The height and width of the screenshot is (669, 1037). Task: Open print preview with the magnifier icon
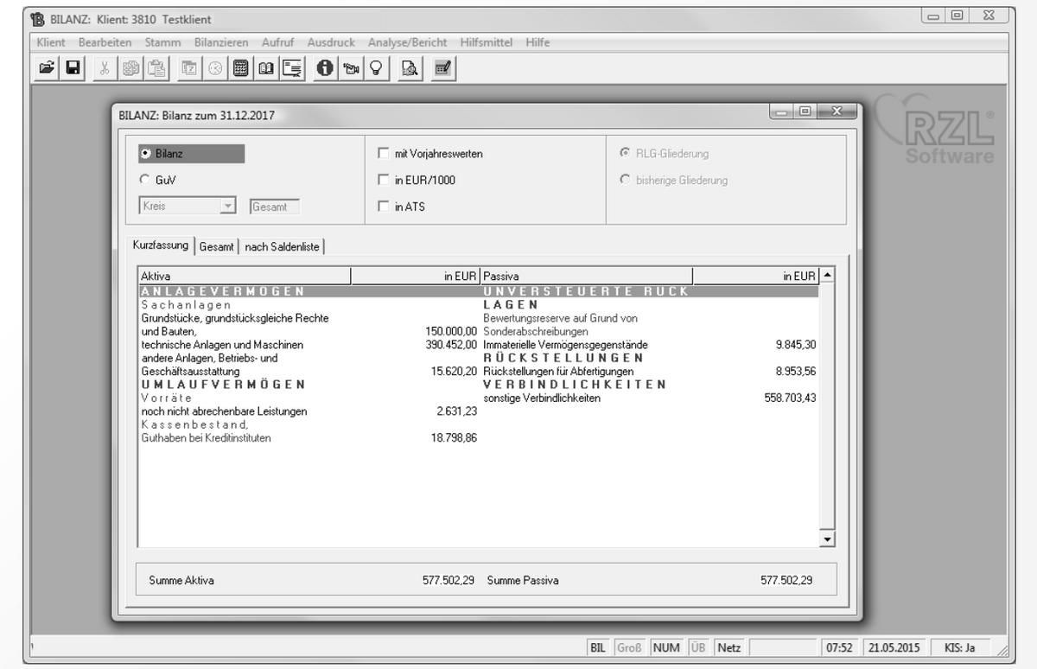click(407, 67)
